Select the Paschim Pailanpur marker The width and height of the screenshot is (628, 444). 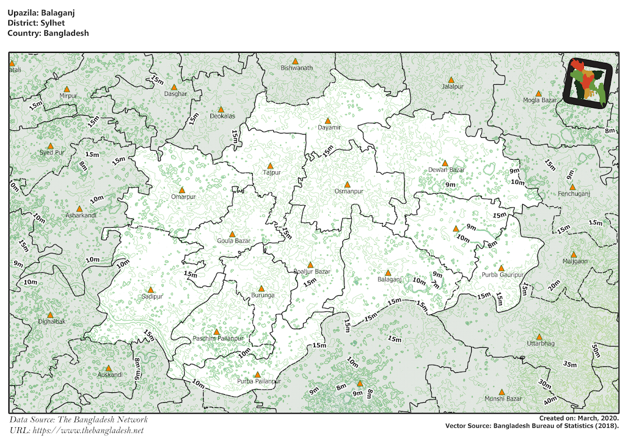(x=217, y=331)
